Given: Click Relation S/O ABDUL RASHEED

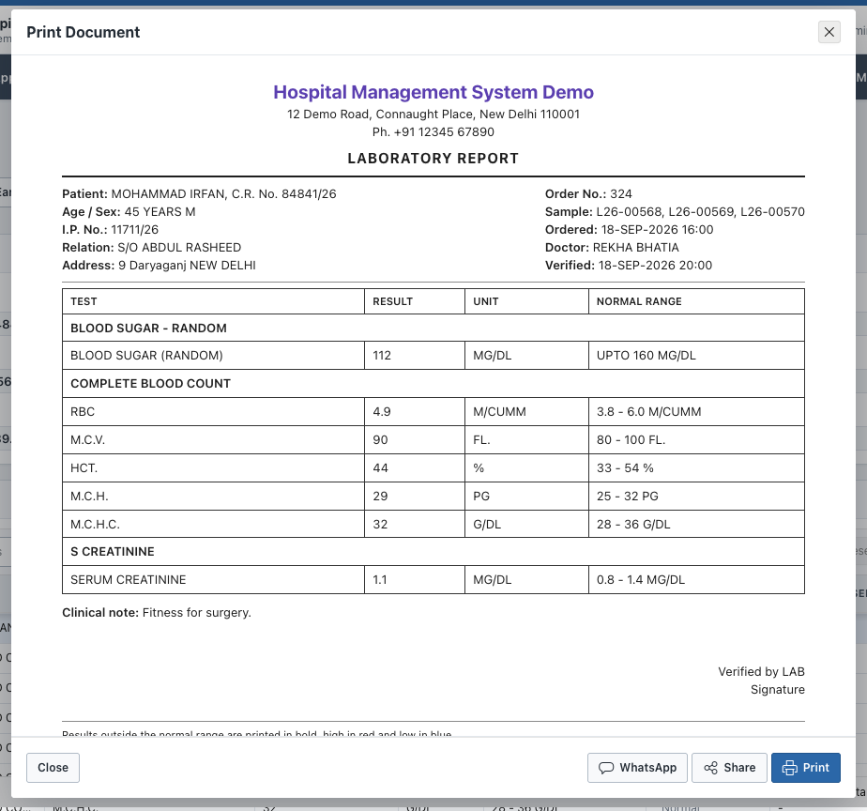Looking at the screenshot, I should pyautogui.click(x=151, y=247).
